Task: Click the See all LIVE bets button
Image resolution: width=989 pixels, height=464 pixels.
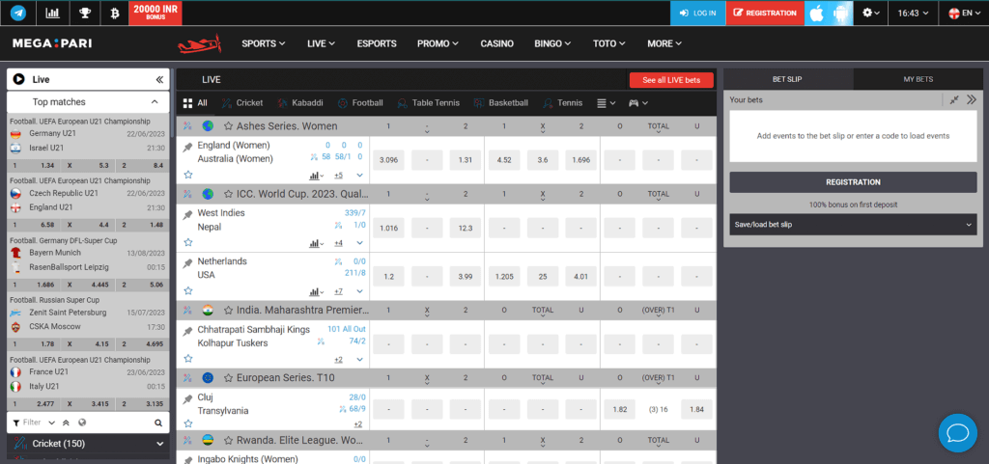Action: point(671,80)
